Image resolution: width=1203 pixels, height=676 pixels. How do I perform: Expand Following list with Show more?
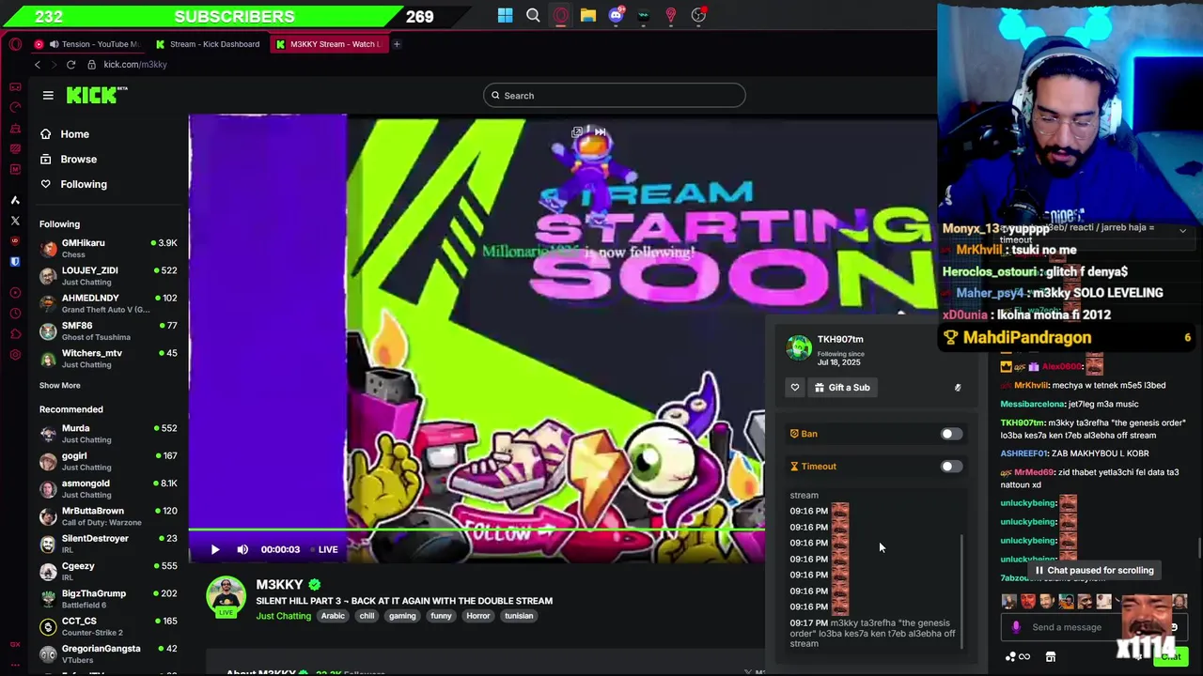click(x=59, y=385)
